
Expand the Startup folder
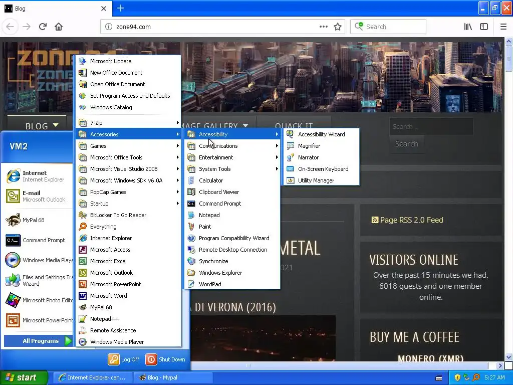[128, 204]
